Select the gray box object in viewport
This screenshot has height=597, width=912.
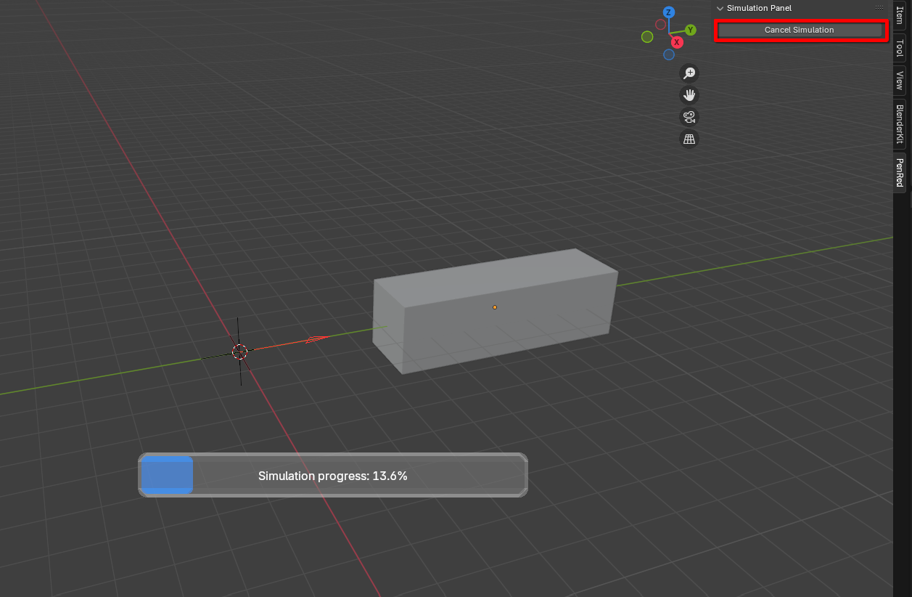click(x=495, y=311)
